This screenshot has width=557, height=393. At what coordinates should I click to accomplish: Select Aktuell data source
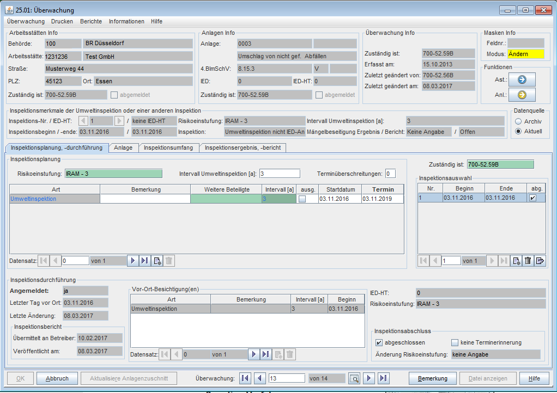(x=518, y=131)
